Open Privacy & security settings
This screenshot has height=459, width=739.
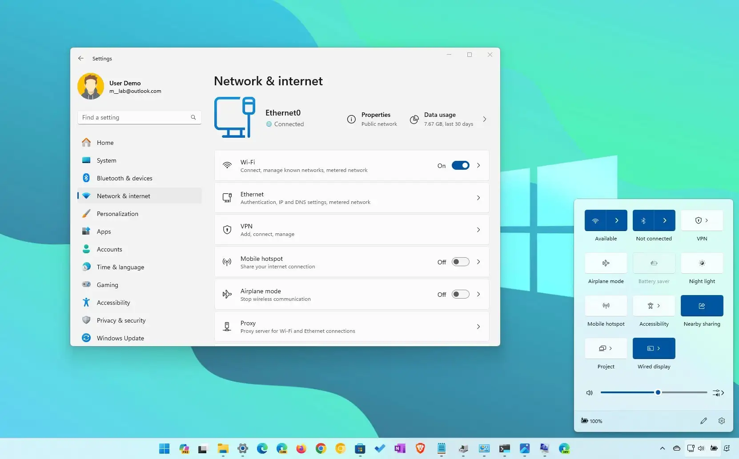point(140,320)
